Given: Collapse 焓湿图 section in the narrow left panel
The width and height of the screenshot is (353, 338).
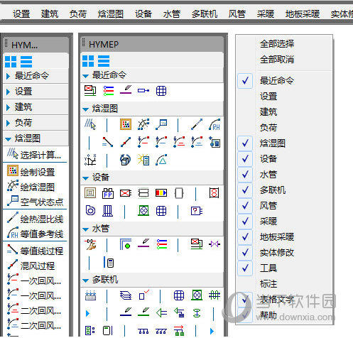Looking at the screenshot, I should click(x=36, y=138).
